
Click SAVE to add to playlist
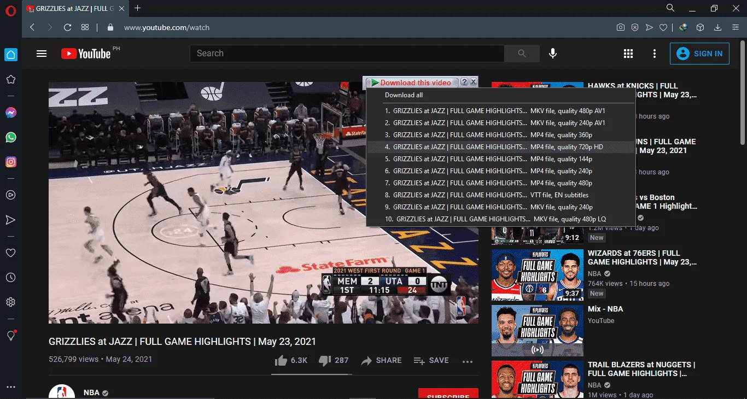431,361
